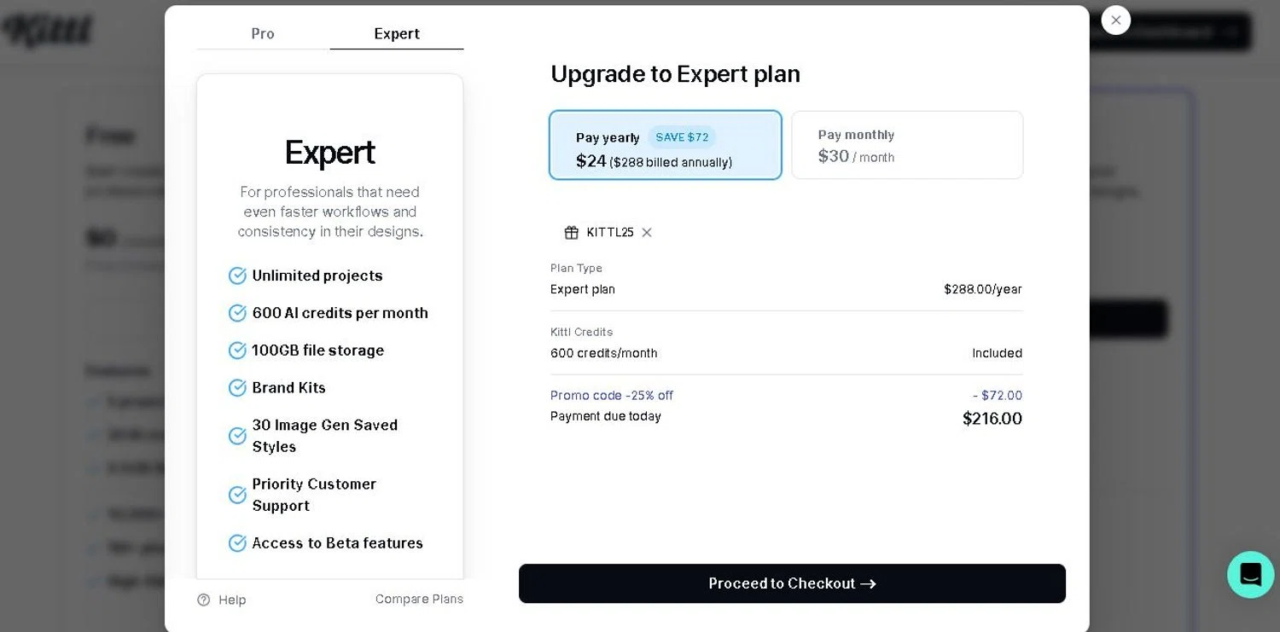Click Proceed to Checkout button
Image resolution: width=1280 pixels, height=632 pixels.
point(792,583)
